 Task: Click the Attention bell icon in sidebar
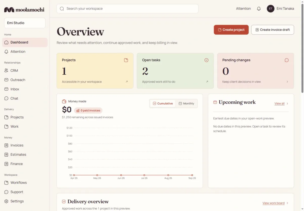[6, 52]
